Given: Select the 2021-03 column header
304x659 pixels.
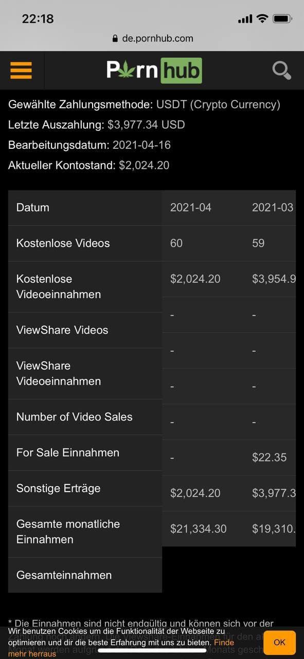Looking at the screenshot, I should 273,207.
